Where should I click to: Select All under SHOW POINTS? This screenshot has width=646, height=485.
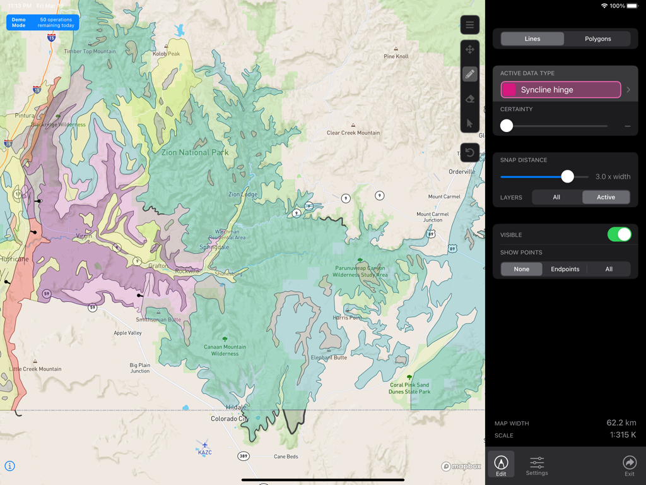pos(609,268)
